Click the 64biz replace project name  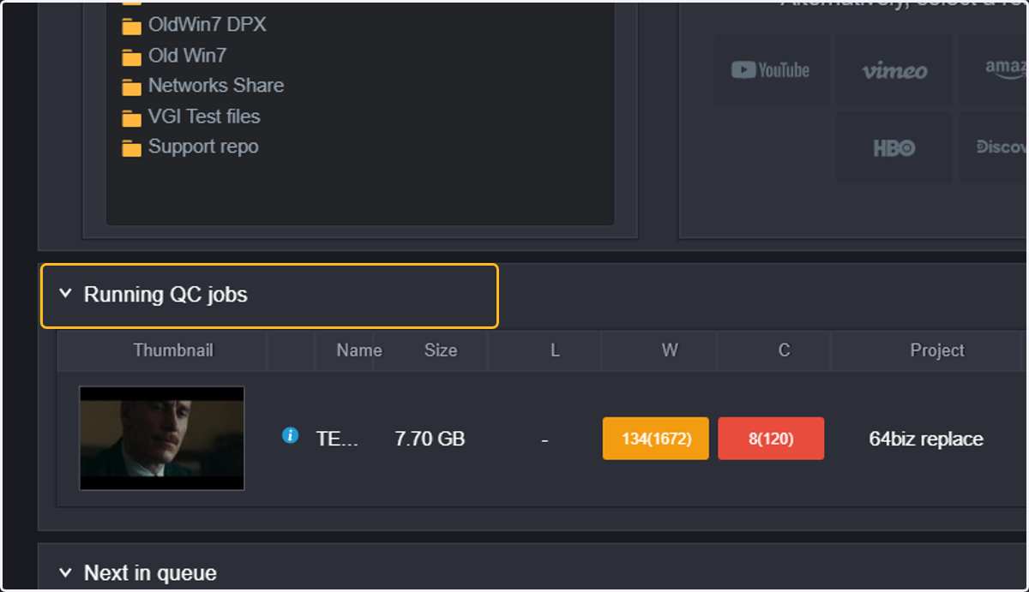[x=926, y=439]
